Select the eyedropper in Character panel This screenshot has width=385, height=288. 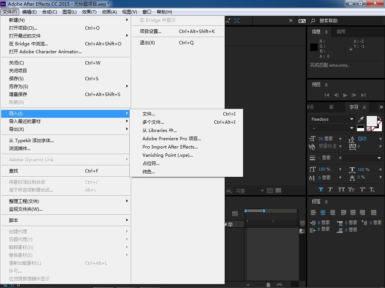coord(361,119)
